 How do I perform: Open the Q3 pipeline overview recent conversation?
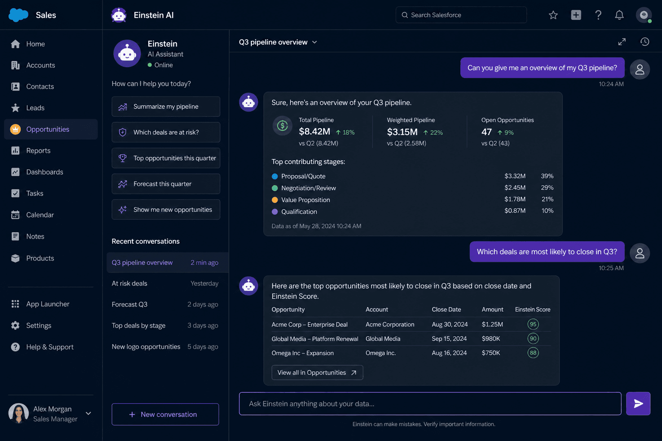pos(167,262)
